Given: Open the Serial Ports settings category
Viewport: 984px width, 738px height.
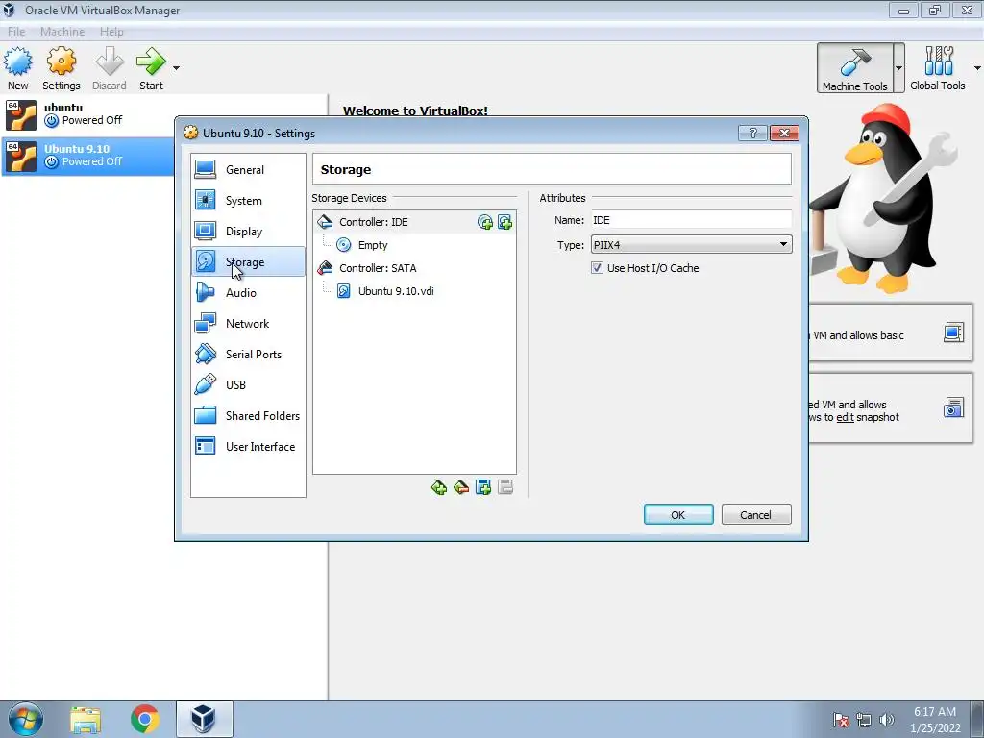Looking at the screenshot, I should click(248, 354).
